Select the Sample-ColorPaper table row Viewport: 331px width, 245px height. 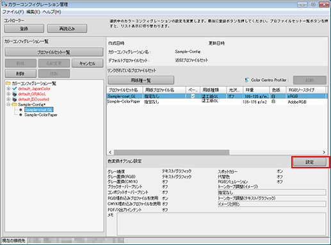(216, 102)
